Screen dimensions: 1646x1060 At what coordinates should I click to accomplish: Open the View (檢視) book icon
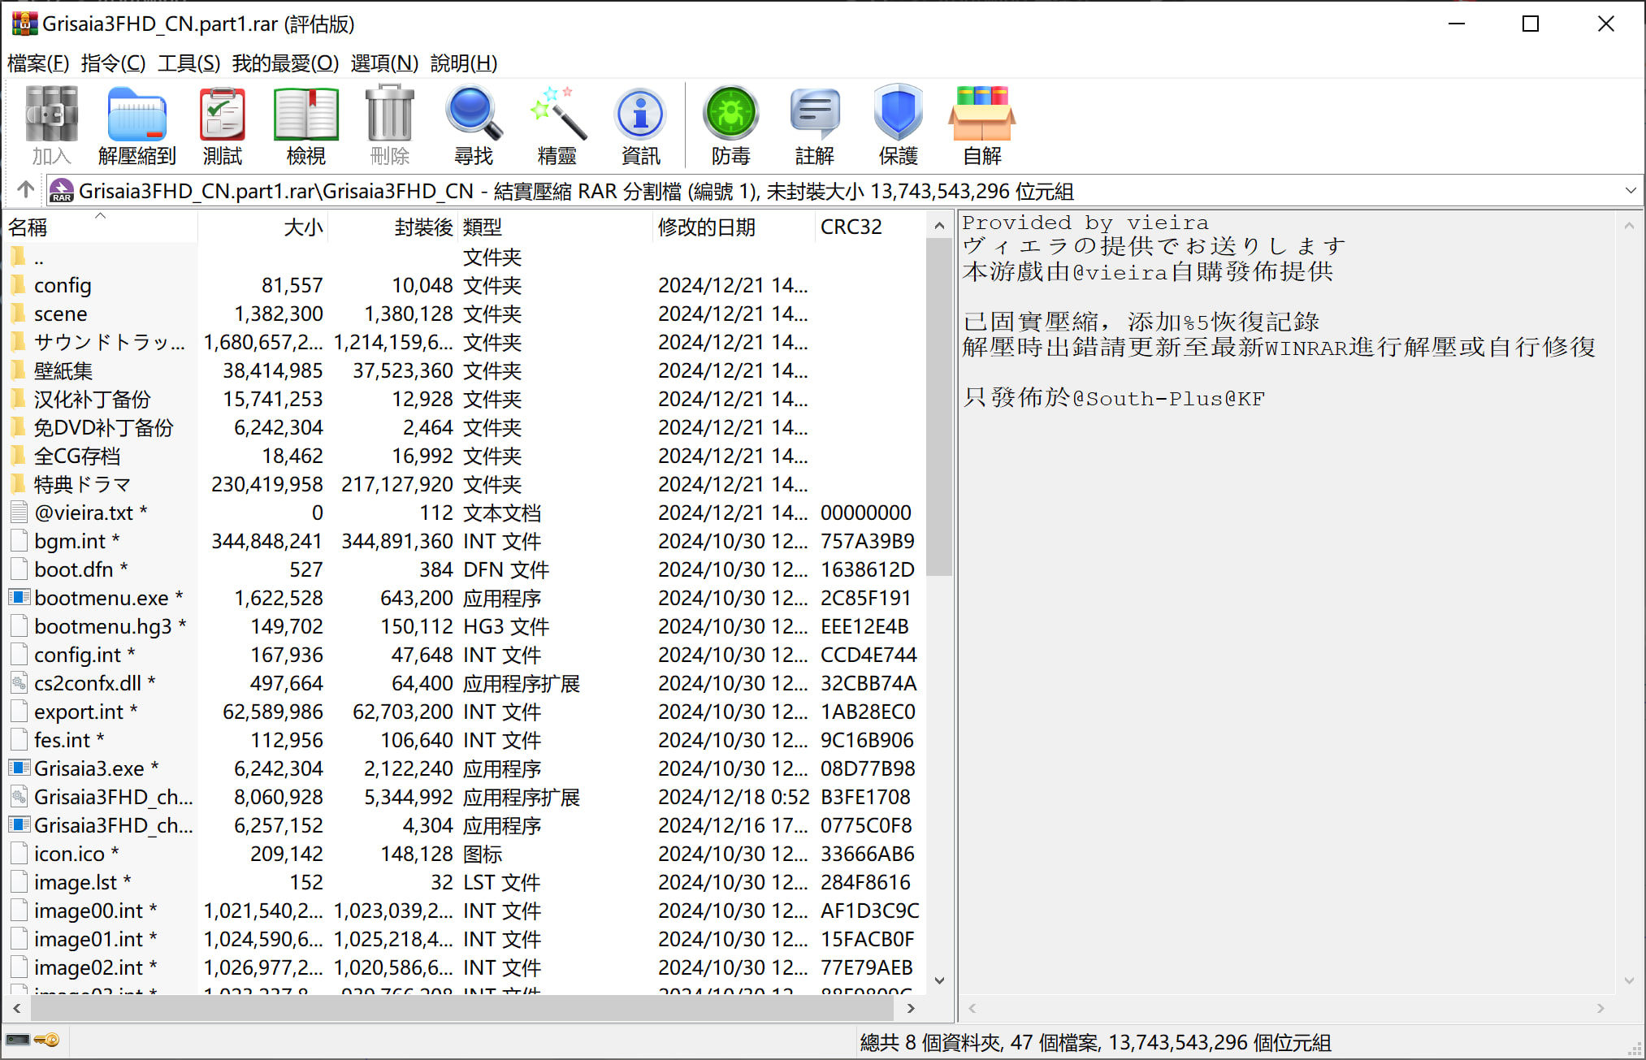(x=305, y=124)
